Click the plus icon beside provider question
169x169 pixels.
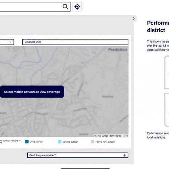[x=125, y=155]
